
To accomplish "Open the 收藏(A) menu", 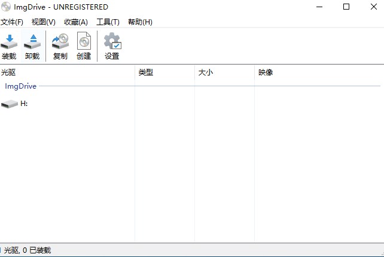I will pyautogui.click(x=76, y=22).
